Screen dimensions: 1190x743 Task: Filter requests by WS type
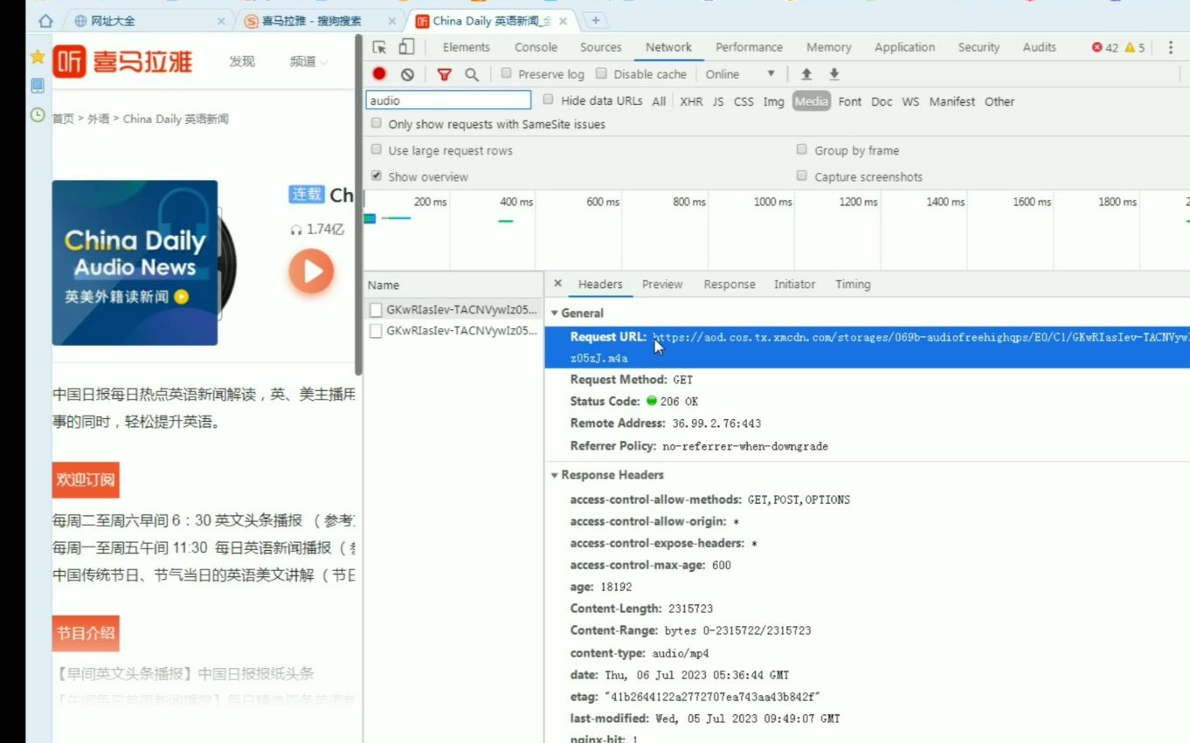(x=910, y=101)
